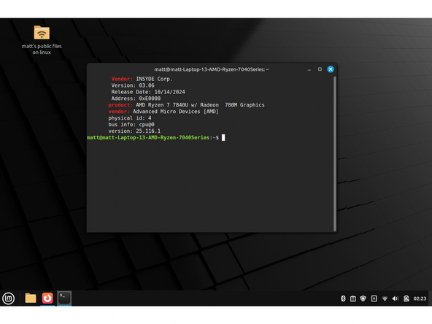This screenshot has width=432, height=324.
Task: Open Bluetooth tray applet
Action: click(343, 298)
